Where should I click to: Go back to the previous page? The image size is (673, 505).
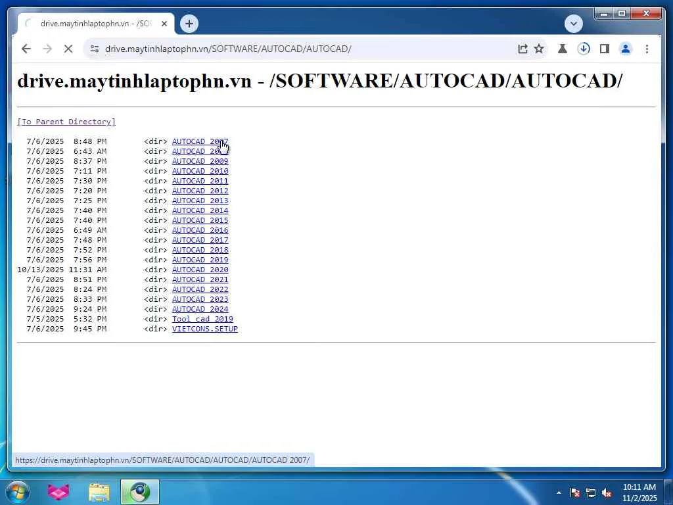[x=26, y=49]
